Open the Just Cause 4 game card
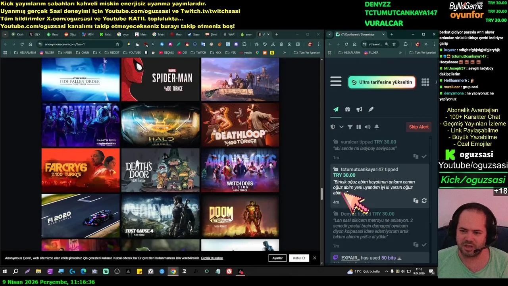The image size is (508, 286). point(160,215)
